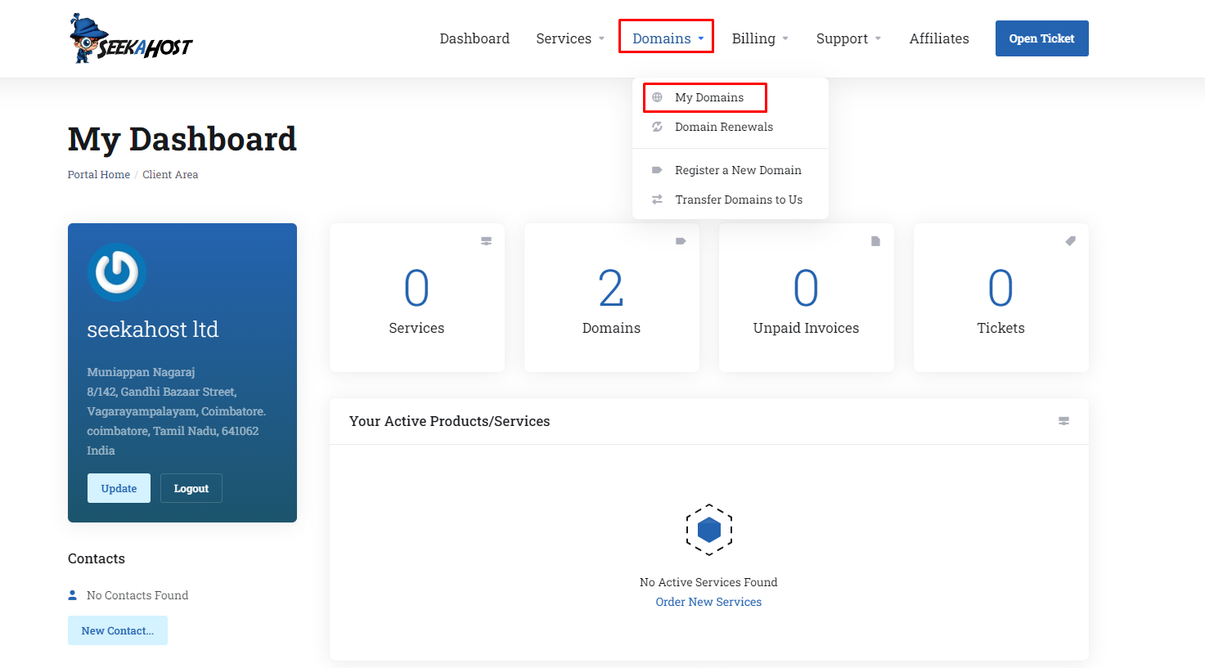Select Dashboard in the navigation bar
Viewport: 1205px width, 668px height.
click(x=474, y=38)
